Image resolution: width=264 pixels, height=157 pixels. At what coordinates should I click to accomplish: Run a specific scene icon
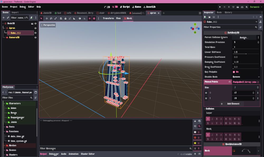242,7
